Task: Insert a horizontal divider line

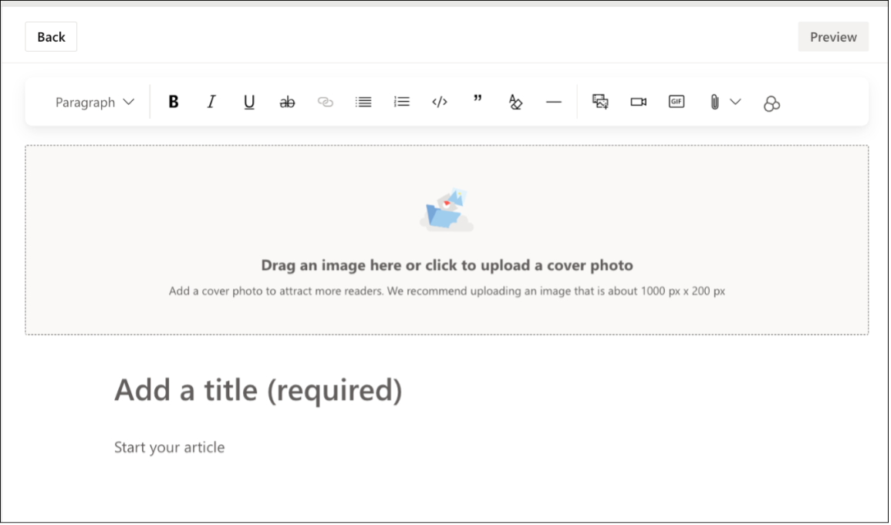Action: click(x=554, y=101)
